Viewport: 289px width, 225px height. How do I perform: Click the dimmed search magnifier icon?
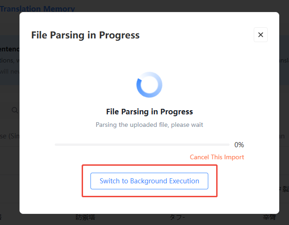coord(15,110)
